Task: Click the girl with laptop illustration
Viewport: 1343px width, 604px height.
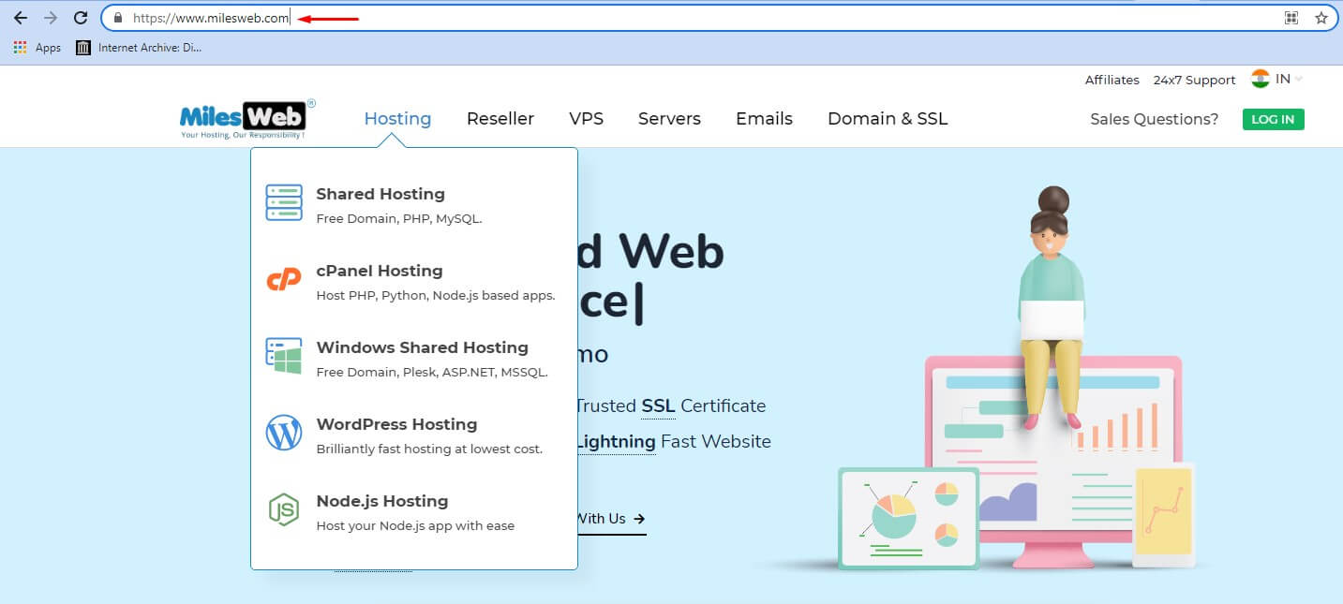Action: click(1052, 307)
